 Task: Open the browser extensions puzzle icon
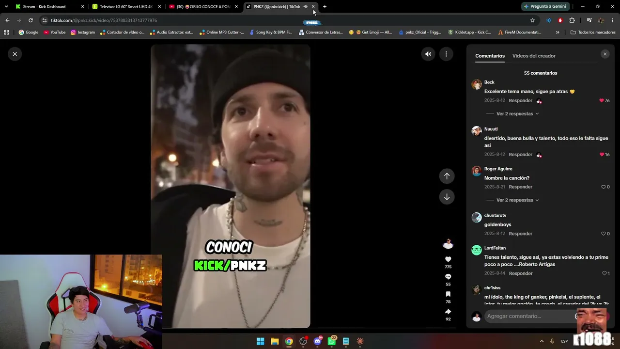coord(572,20)
